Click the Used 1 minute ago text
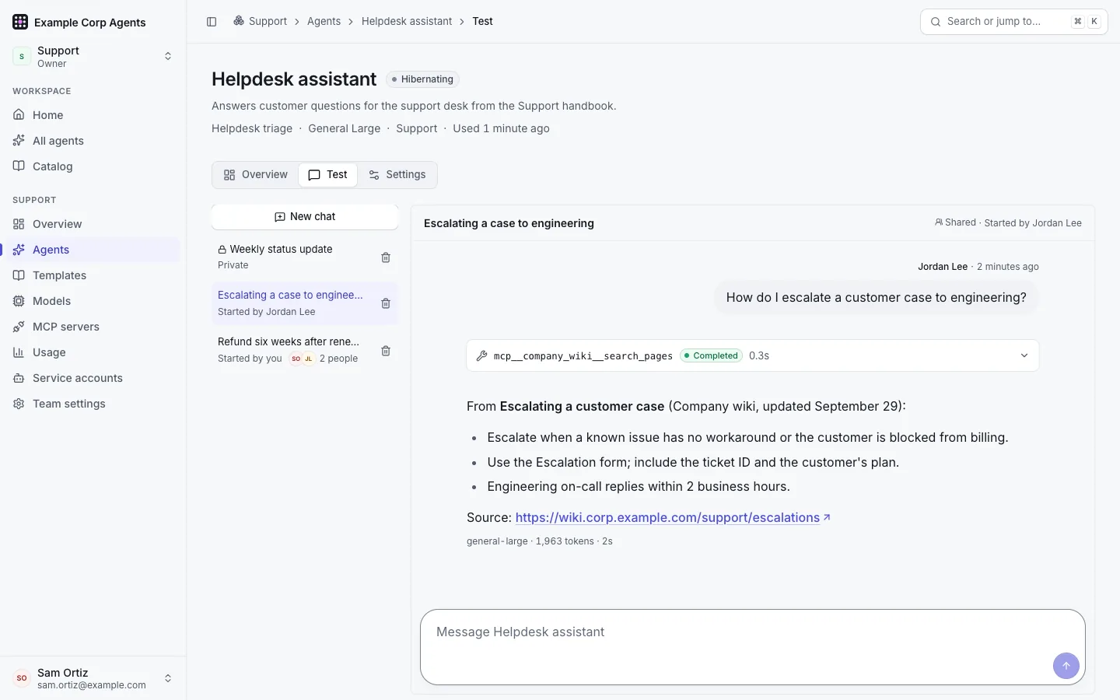The width and height of the screenshot is (1120, 700). click(501, 128)
